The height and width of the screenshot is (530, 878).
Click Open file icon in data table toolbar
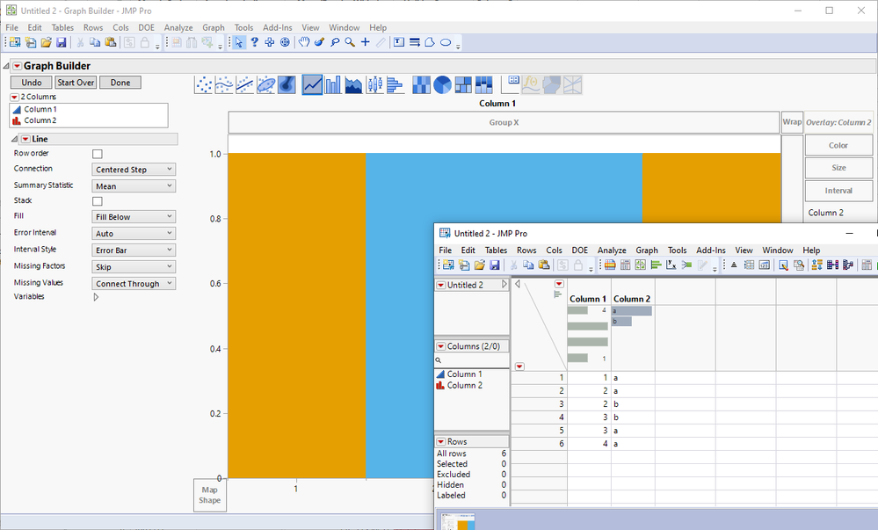point(479,265)
